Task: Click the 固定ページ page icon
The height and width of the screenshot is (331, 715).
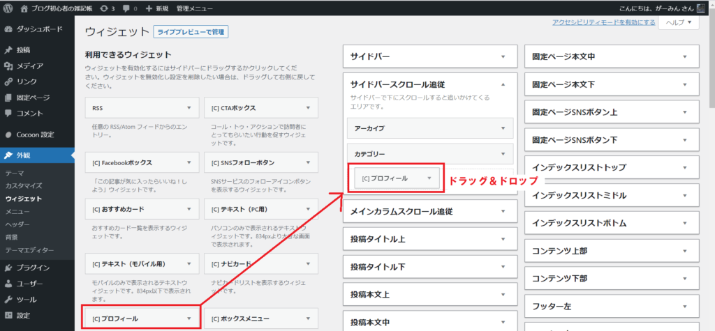Action: click(8, 98)
